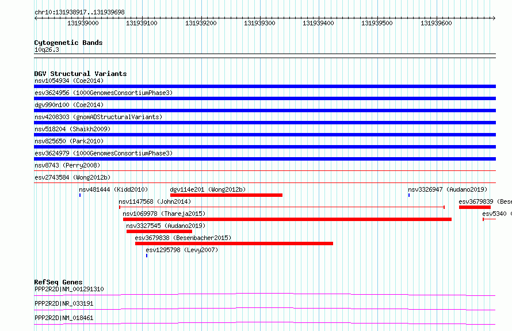Click ruler position 131939300
Viewport: 512px width, 331px height.
pos(259,23)
